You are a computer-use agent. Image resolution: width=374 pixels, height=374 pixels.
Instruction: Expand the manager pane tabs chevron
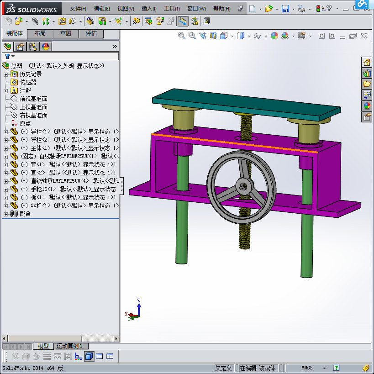tap(115, 46)
